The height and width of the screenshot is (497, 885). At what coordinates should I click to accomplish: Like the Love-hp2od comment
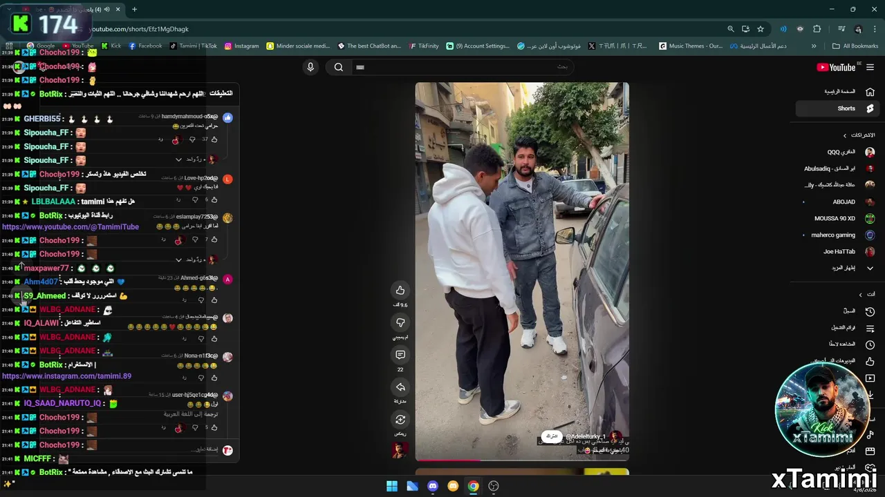click(214, 199)
